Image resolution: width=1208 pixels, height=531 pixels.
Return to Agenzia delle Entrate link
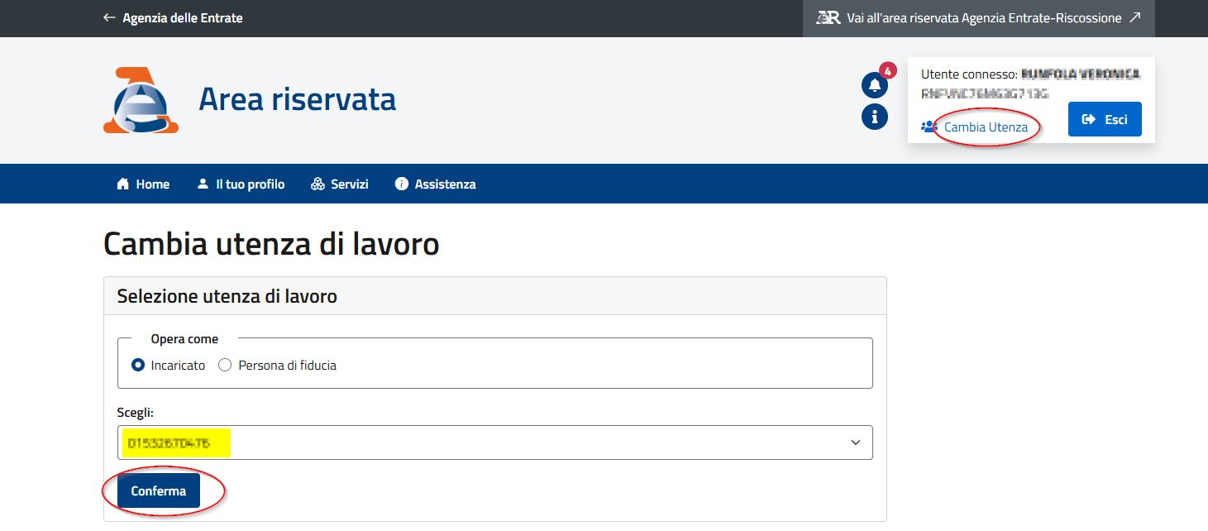coord(183,17)
